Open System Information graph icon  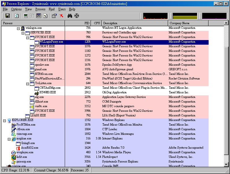(26, 16)
